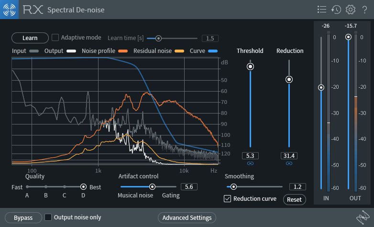Click the Residual noise yellow swatch
This screenshot has width=374, height=227.
[179, 51]
